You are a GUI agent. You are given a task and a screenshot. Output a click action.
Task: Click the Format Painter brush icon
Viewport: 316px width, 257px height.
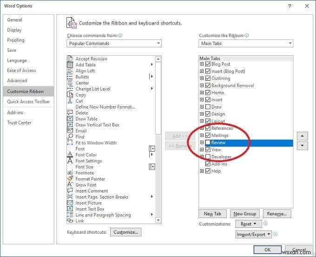(x=70, y=179)
